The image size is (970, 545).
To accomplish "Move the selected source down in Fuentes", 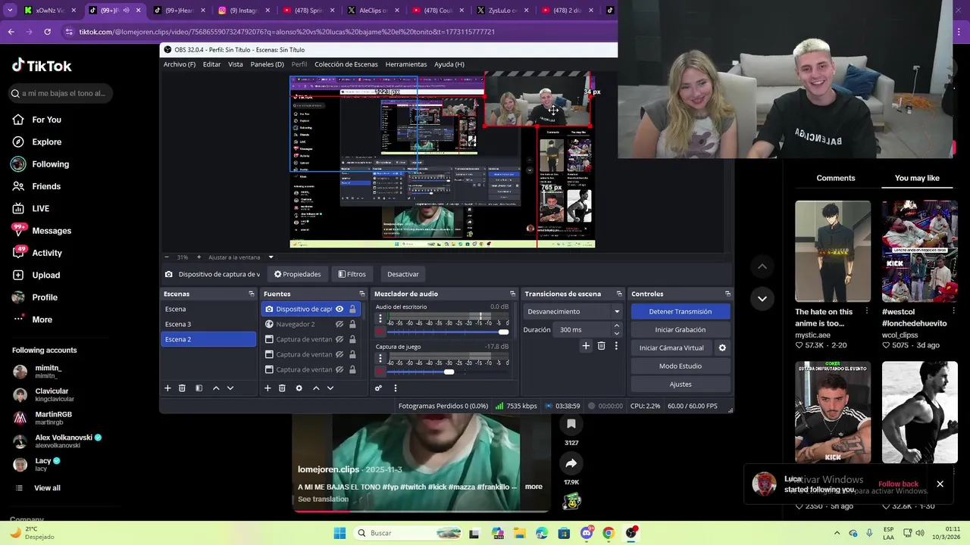I will 330,388.
